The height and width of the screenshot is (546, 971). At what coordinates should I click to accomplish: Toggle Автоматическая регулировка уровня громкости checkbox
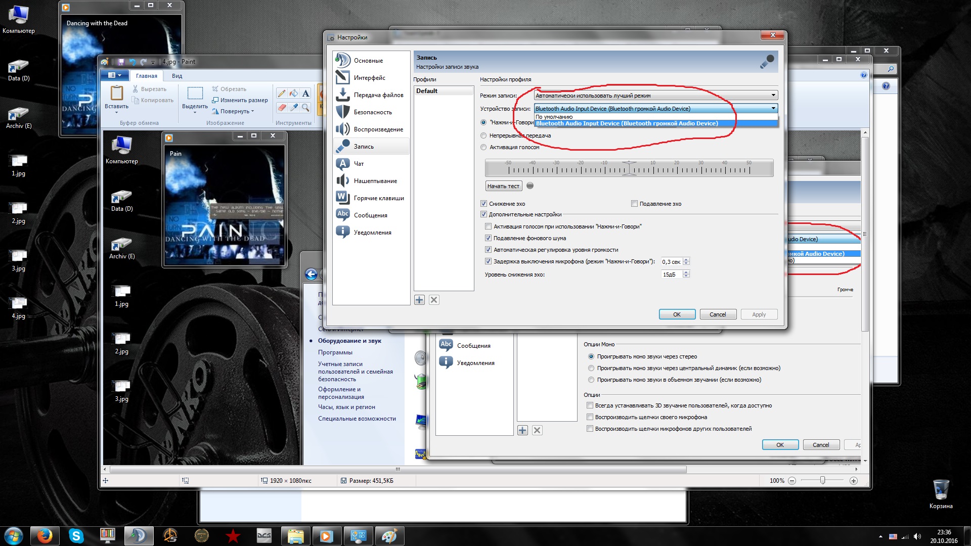coord(488,250)
